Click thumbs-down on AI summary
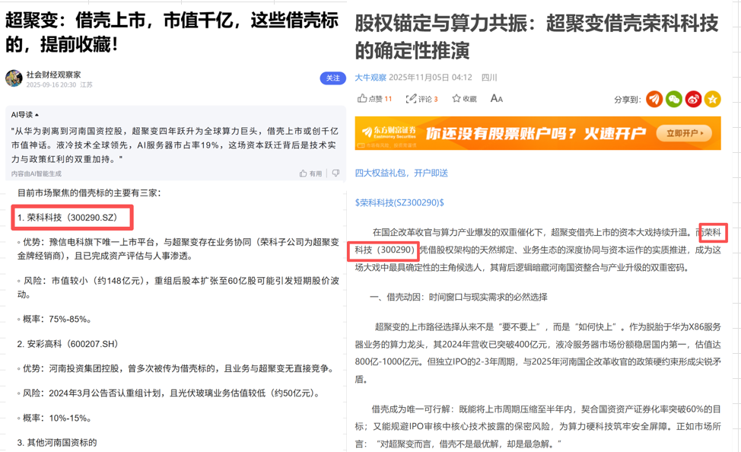 click(336, 173)
